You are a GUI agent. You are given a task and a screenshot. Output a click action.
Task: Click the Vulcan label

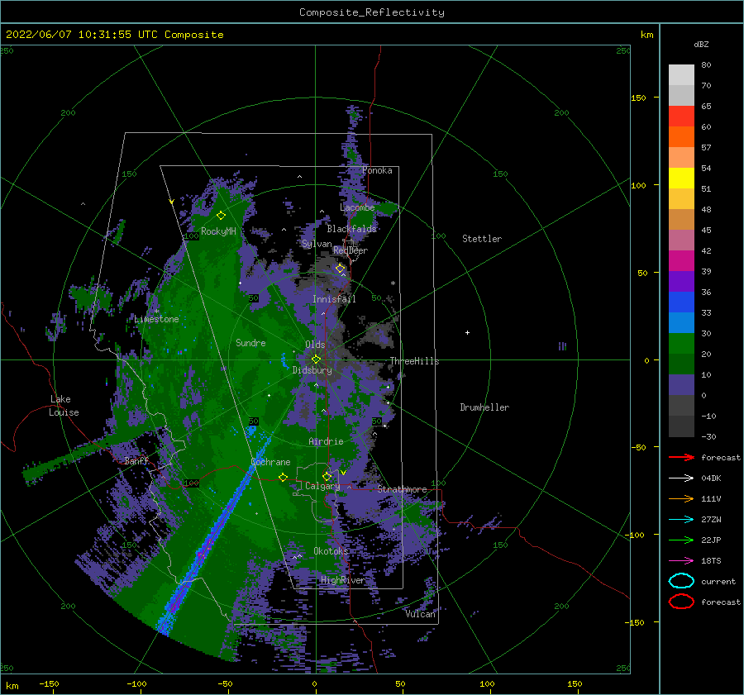pos(420,614)
